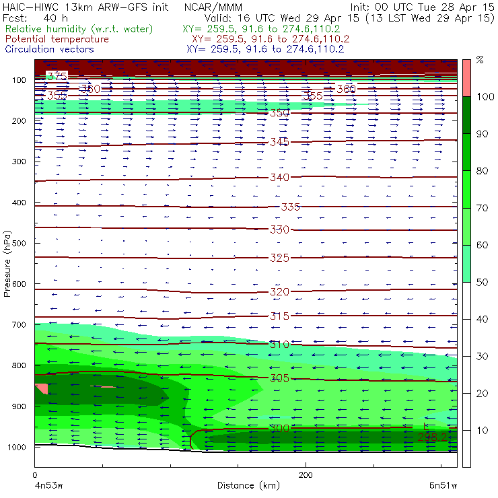Click the red "Potential temperature" legend label
The image size is (498, 498).
pos(57,39)
